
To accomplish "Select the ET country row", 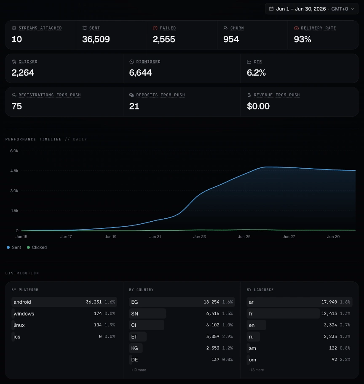I will tap(182, 336).
